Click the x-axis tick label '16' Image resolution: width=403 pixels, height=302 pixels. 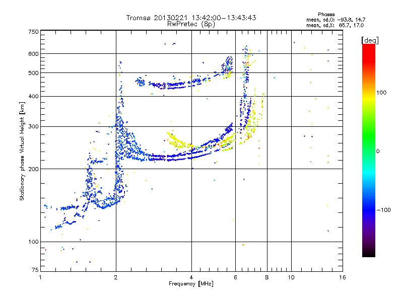343,277
